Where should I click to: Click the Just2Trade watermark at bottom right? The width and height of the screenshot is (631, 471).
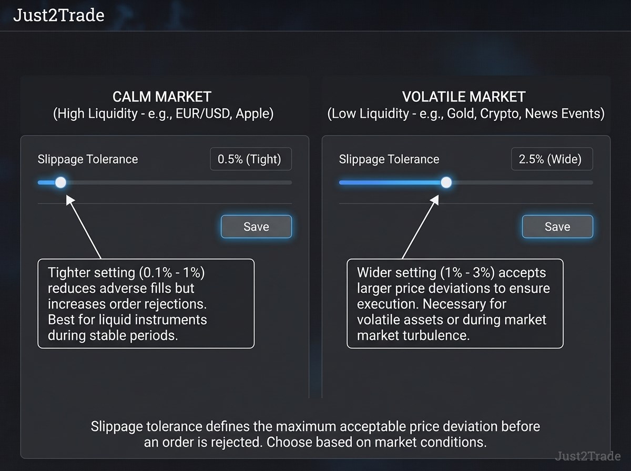[x=588, y=456]
